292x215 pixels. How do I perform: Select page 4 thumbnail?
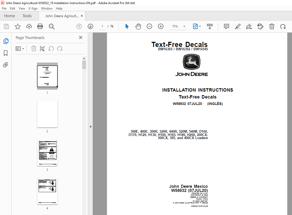tap(47, 191)
